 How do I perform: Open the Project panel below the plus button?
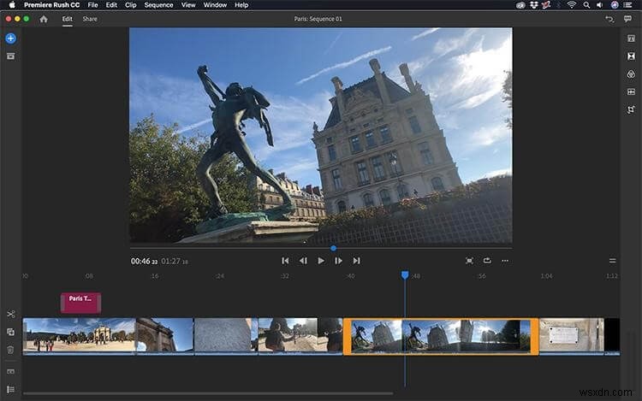(x=10, y=56)
